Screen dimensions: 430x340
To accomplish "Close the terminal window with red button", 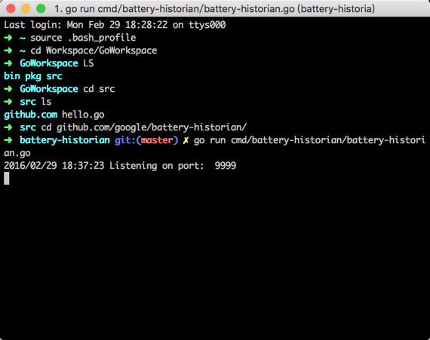I will pos(11,8).
